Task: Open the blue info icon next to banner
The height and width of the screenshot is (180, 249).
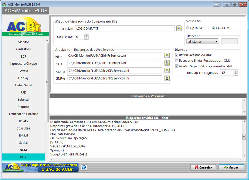Action: (x=84, y=167)
